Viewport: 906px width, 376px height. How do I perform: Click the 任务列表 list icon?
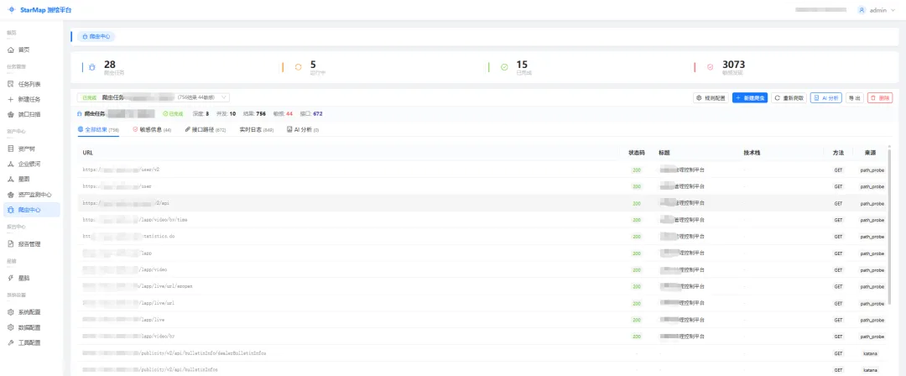(x=10, y=84)
